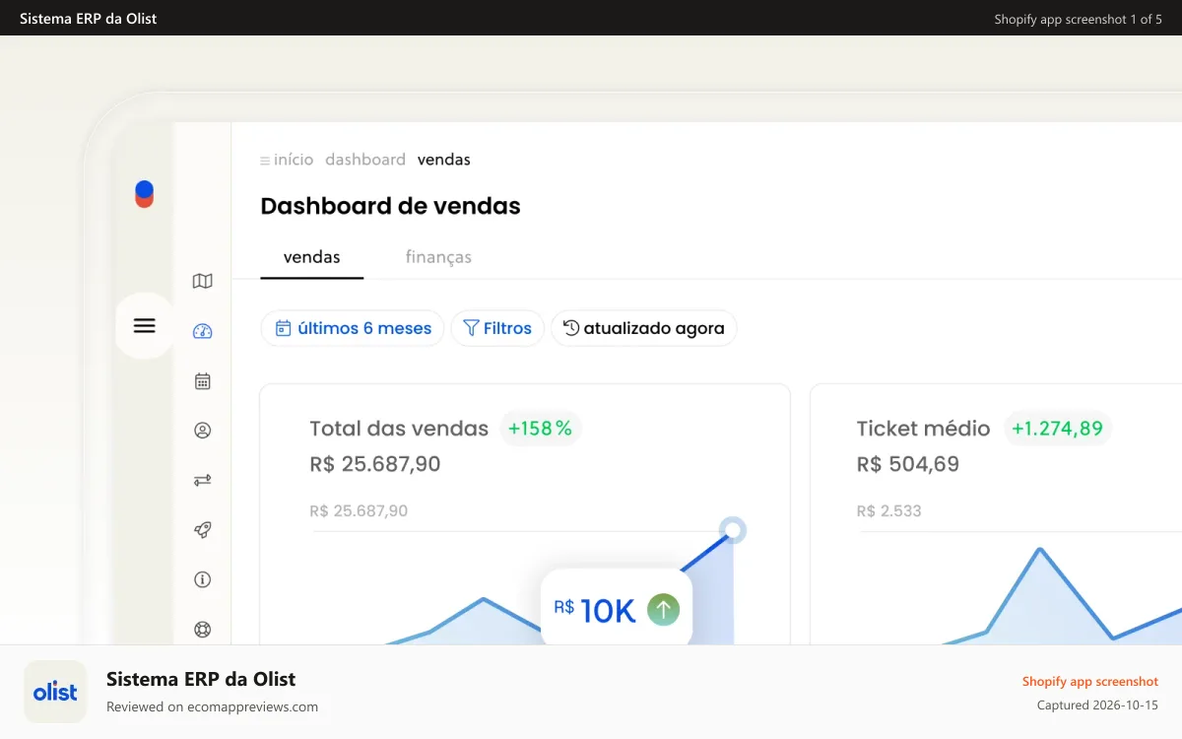Go to início breadcrumb
This screenshot has height=739, width=1182.
tap(294, 160)
